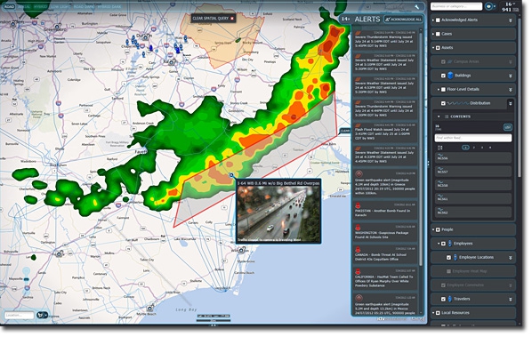Click the routing icon beside Location field
Image resolution: width=532 pixels, height=337 pixels.
pos(42,316)
